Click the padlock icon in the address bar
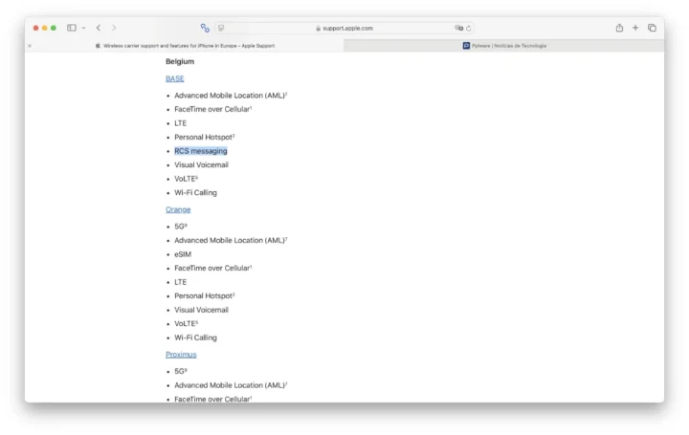 tap(318, 28)
